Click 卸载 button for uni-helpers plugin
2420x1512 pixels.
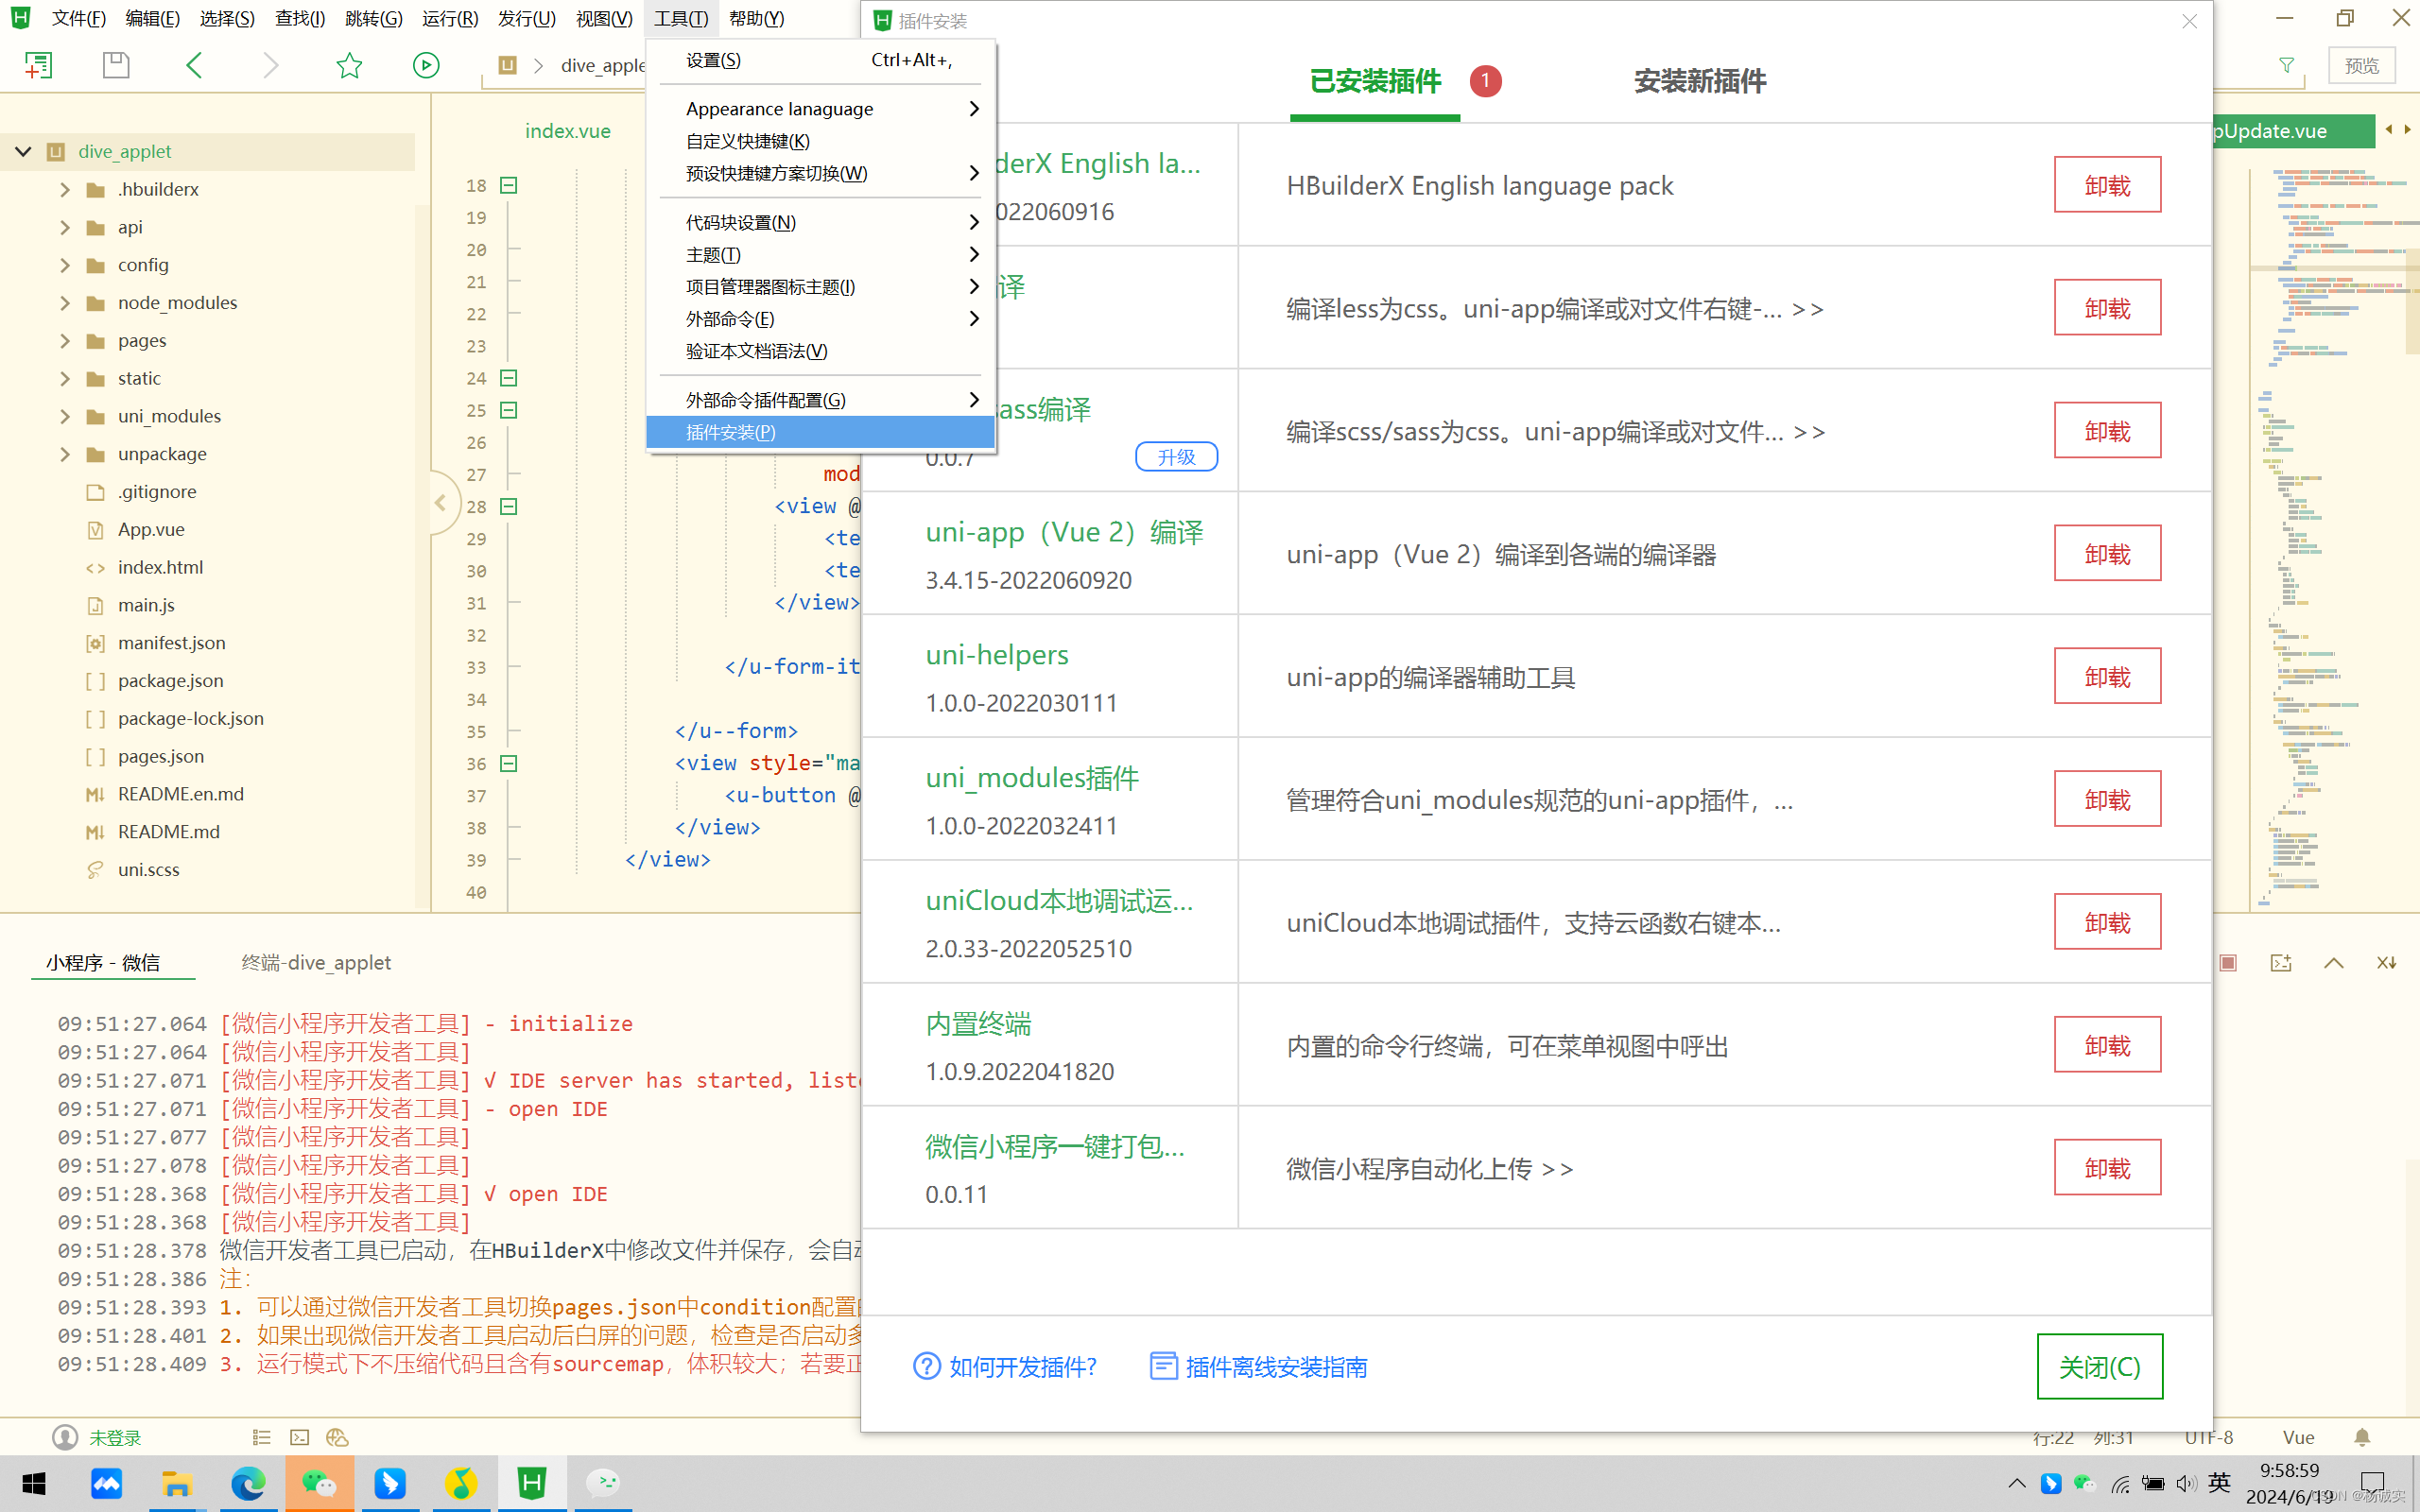[2107, 677]
